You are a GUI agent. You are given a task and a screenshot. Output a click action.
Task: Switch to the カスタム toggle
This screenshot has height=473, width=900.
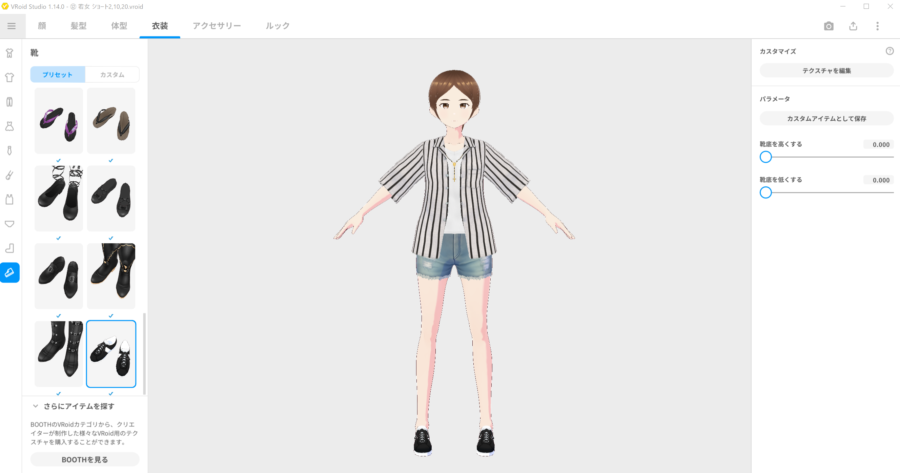tap(112, 75)
